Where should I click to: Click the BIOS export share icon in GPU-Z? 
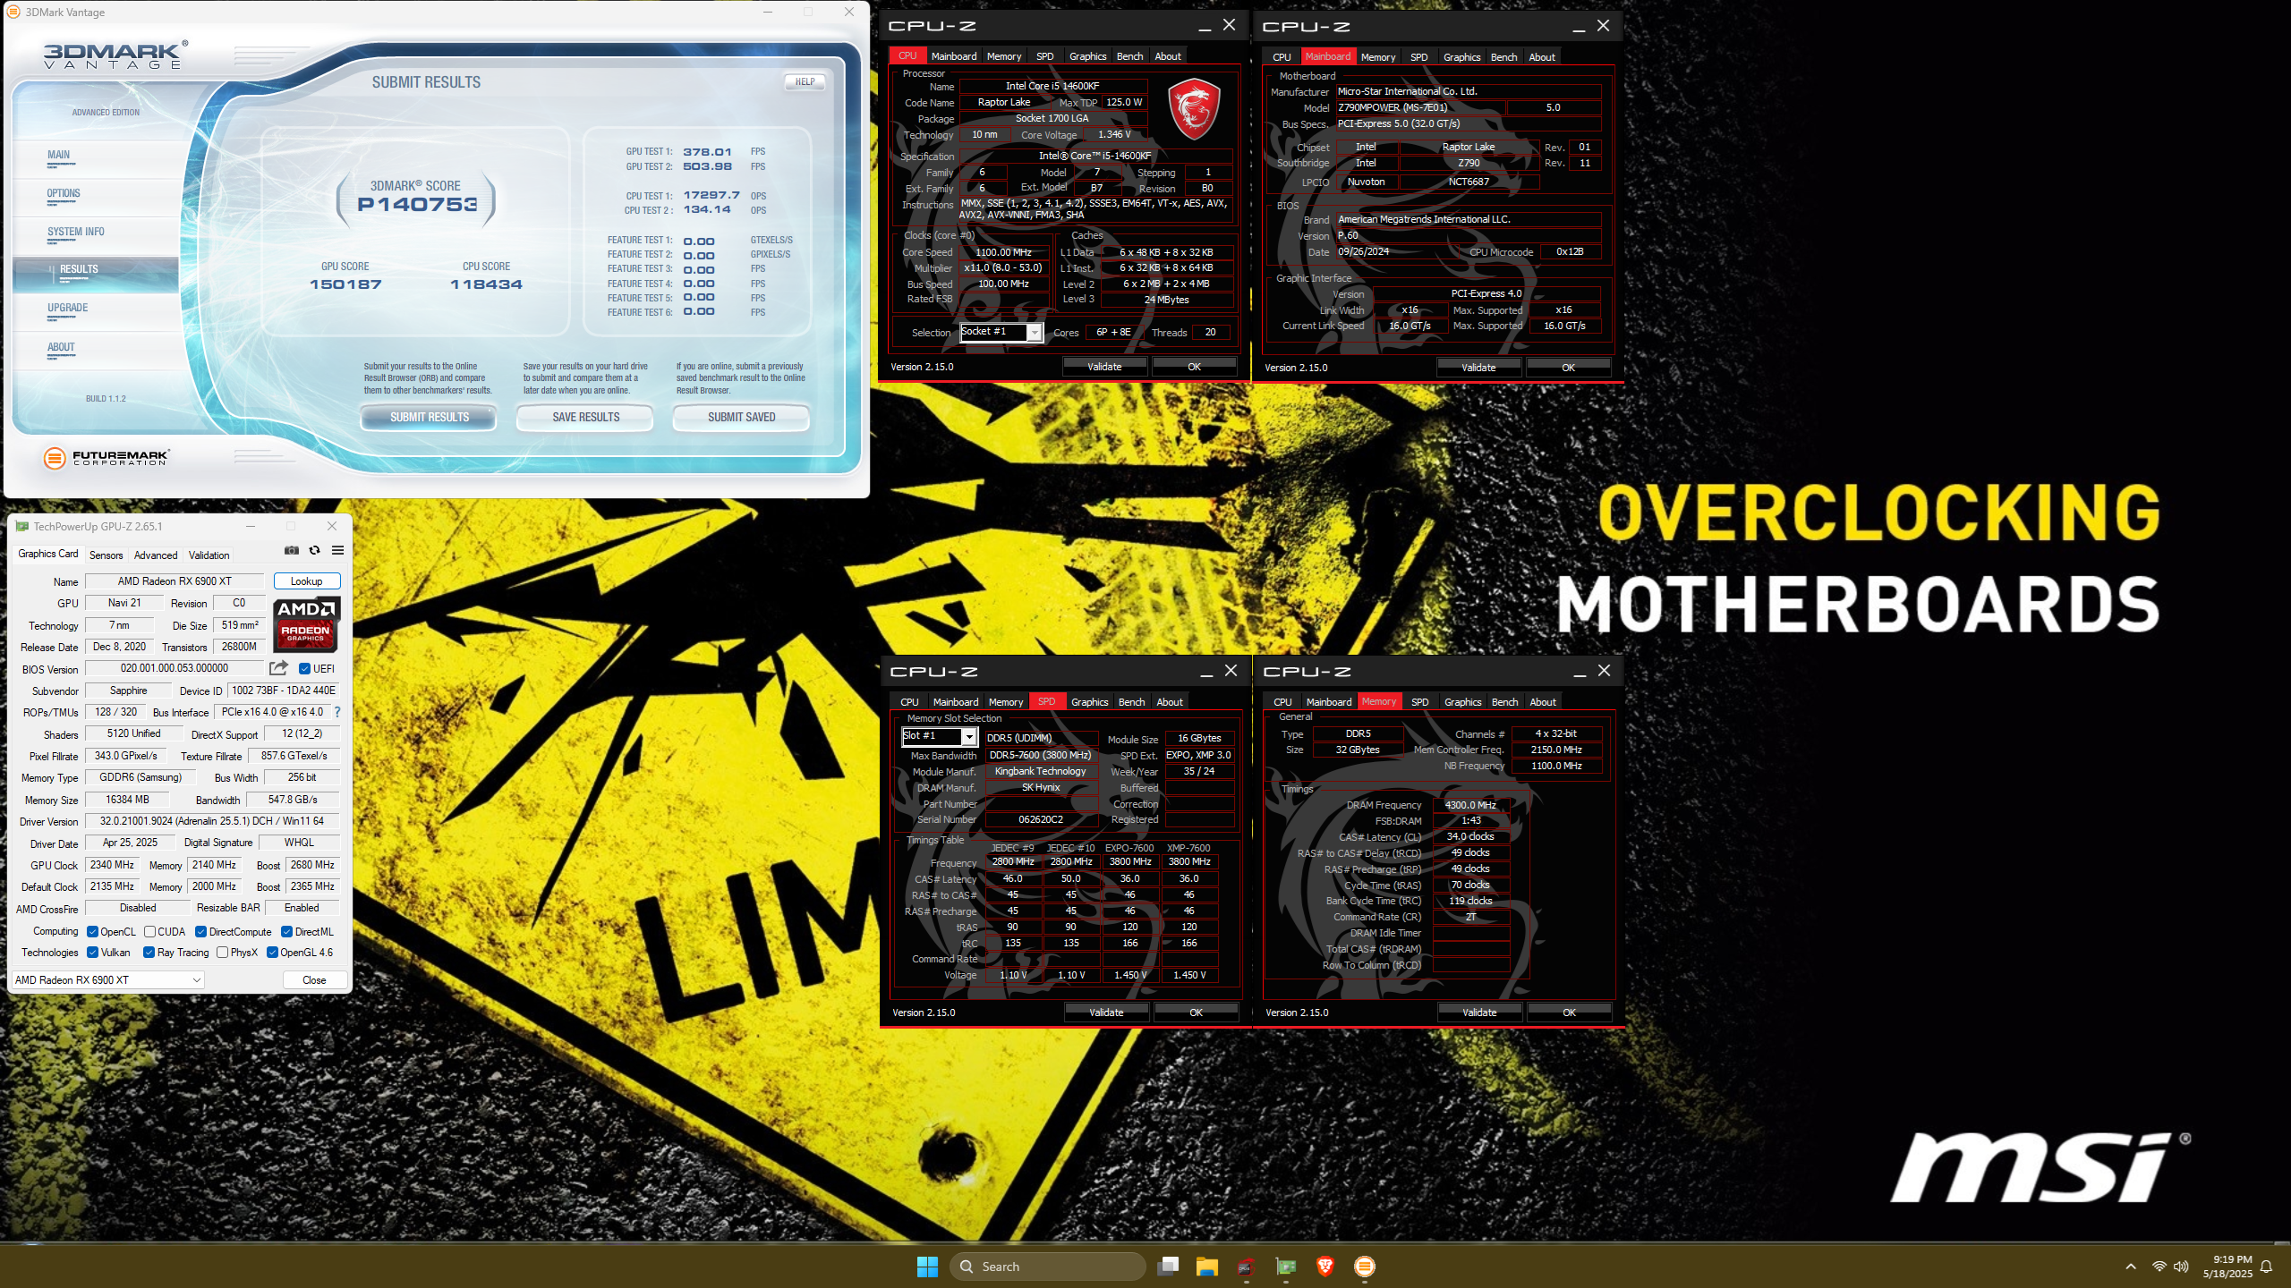click(278, 668)
